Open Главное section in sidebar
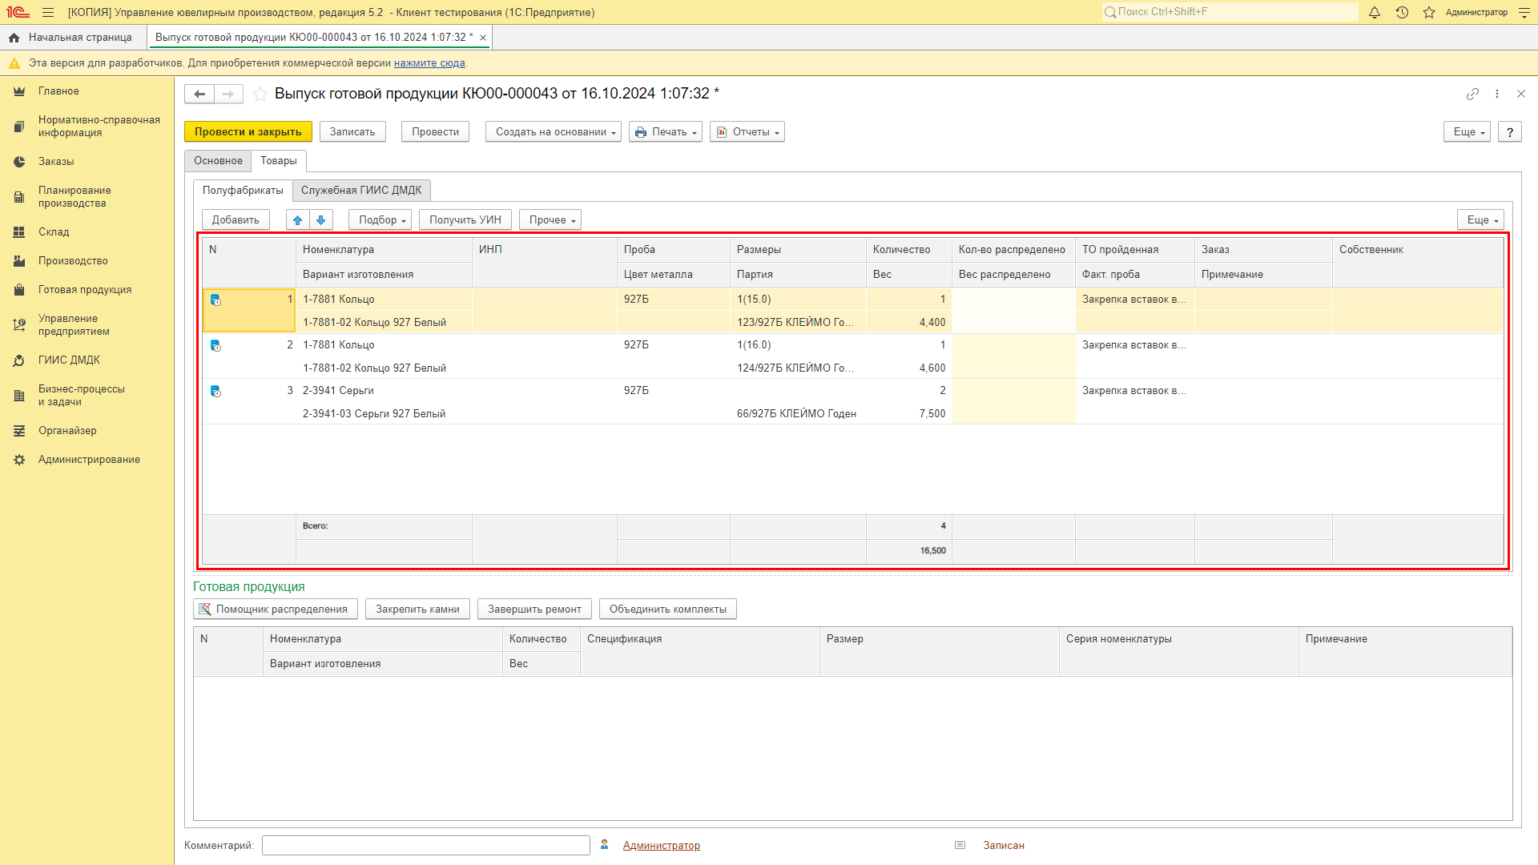 [x=58, y=91]
